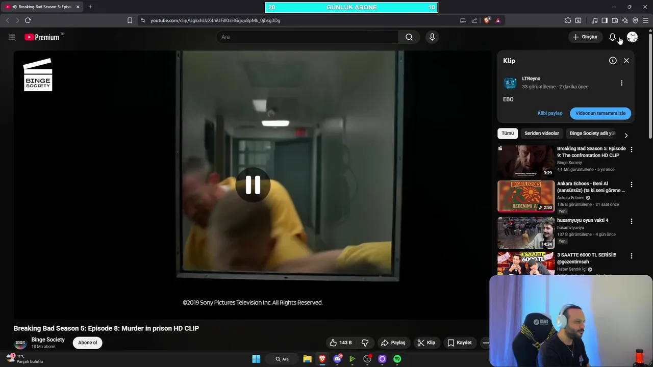Open Binge Society channel avatar

20,343
